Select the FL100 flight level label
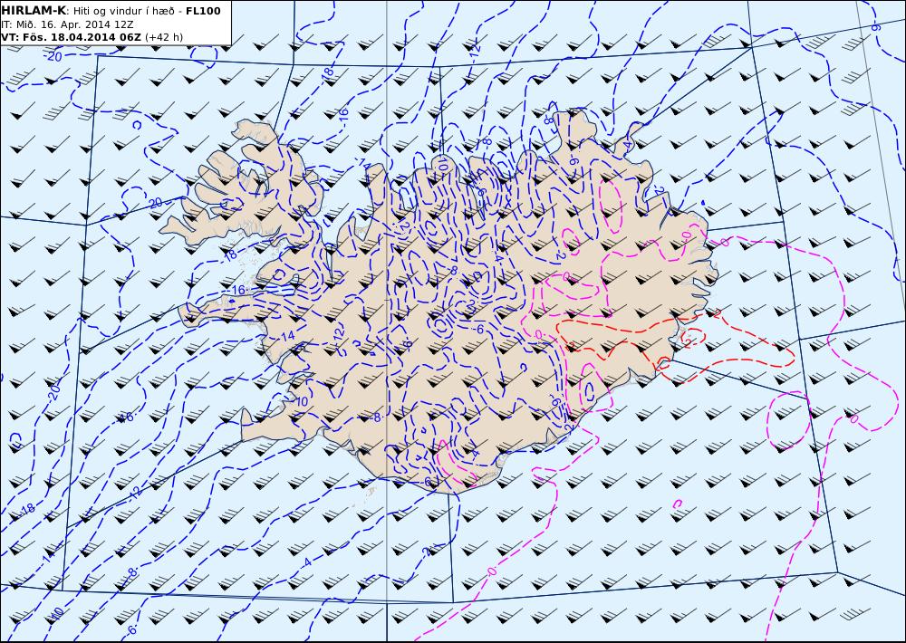906x643 pixels. tap(203, 11)
